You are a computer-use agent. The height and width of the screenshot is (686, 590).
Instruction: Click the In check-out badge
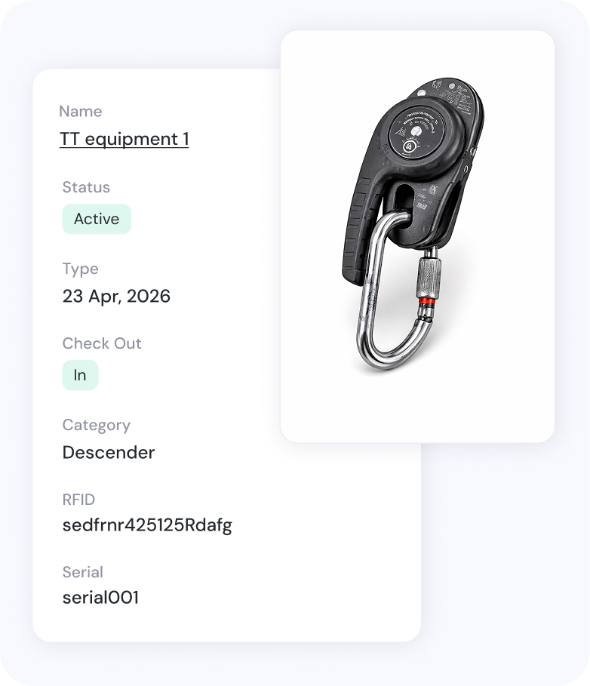point(80,375)
